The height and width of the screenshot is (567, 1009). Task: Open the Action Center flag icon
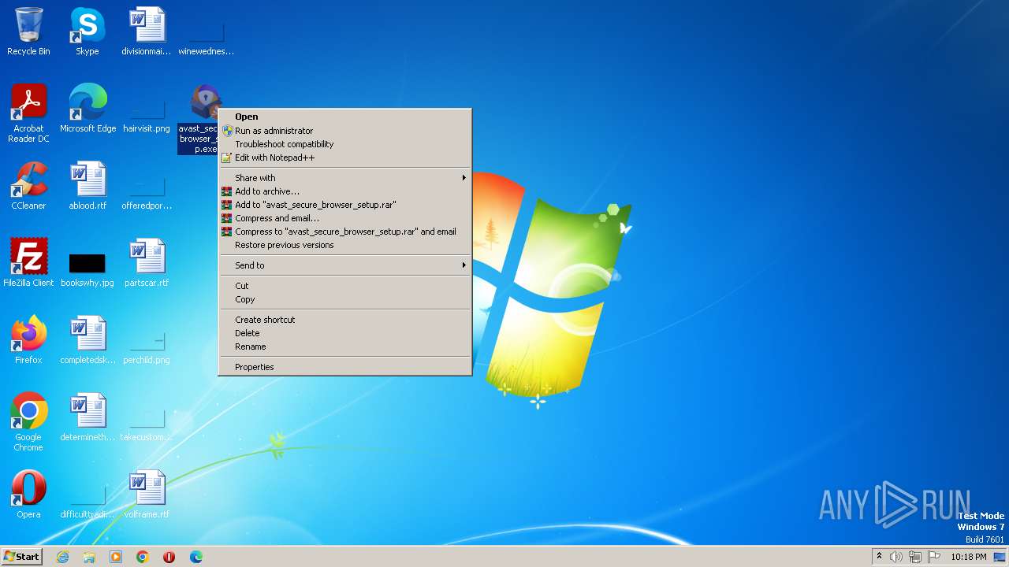click(934, 557)
